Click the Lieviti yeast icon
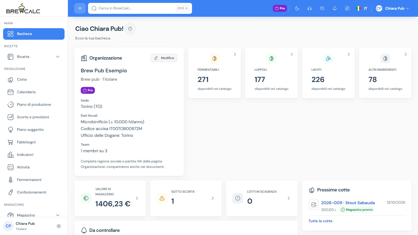This screenshot has width=418, height=235. (328, 58)
